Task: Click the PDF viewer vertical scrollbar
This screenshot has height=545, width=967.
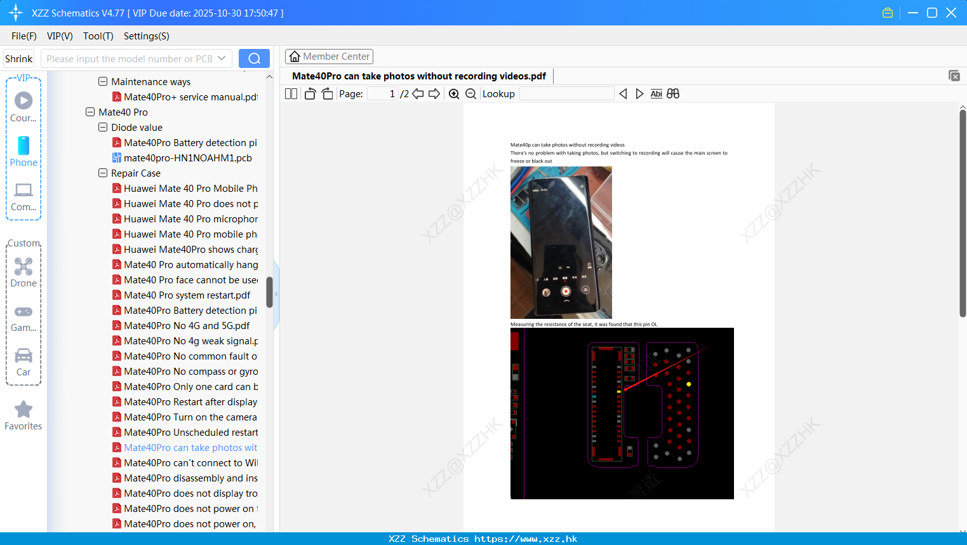Action: pos(963,213)
